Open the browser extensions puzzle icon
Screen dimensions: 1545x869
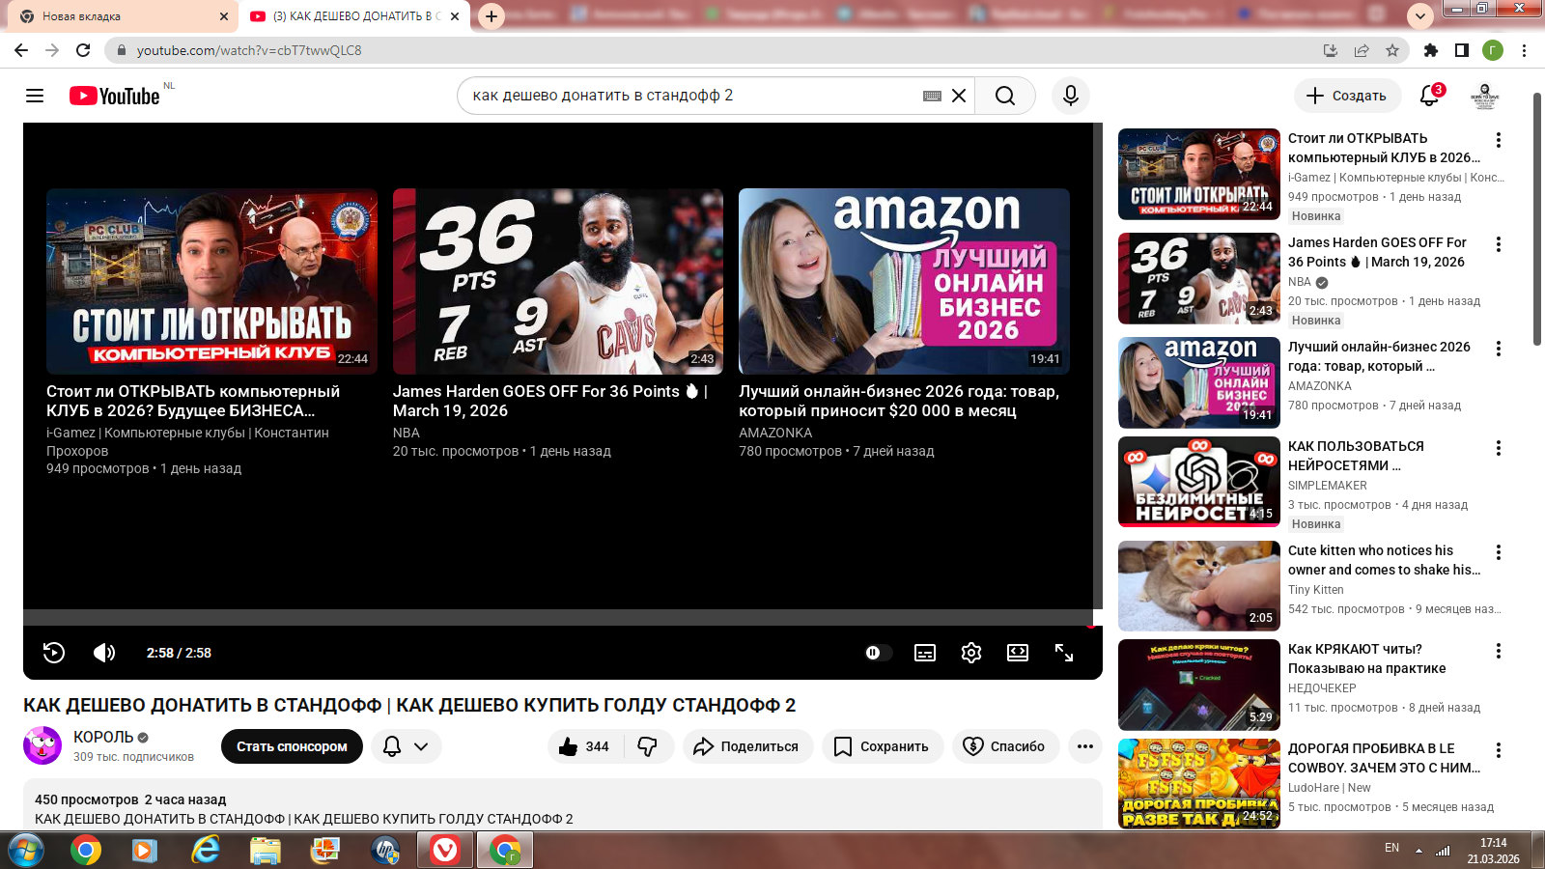[1431, 50]
